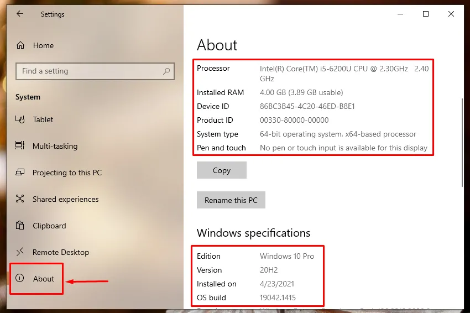Open Tablet settings via its icon
Screen dimensions: 470x313
click(x=20, y=119)
